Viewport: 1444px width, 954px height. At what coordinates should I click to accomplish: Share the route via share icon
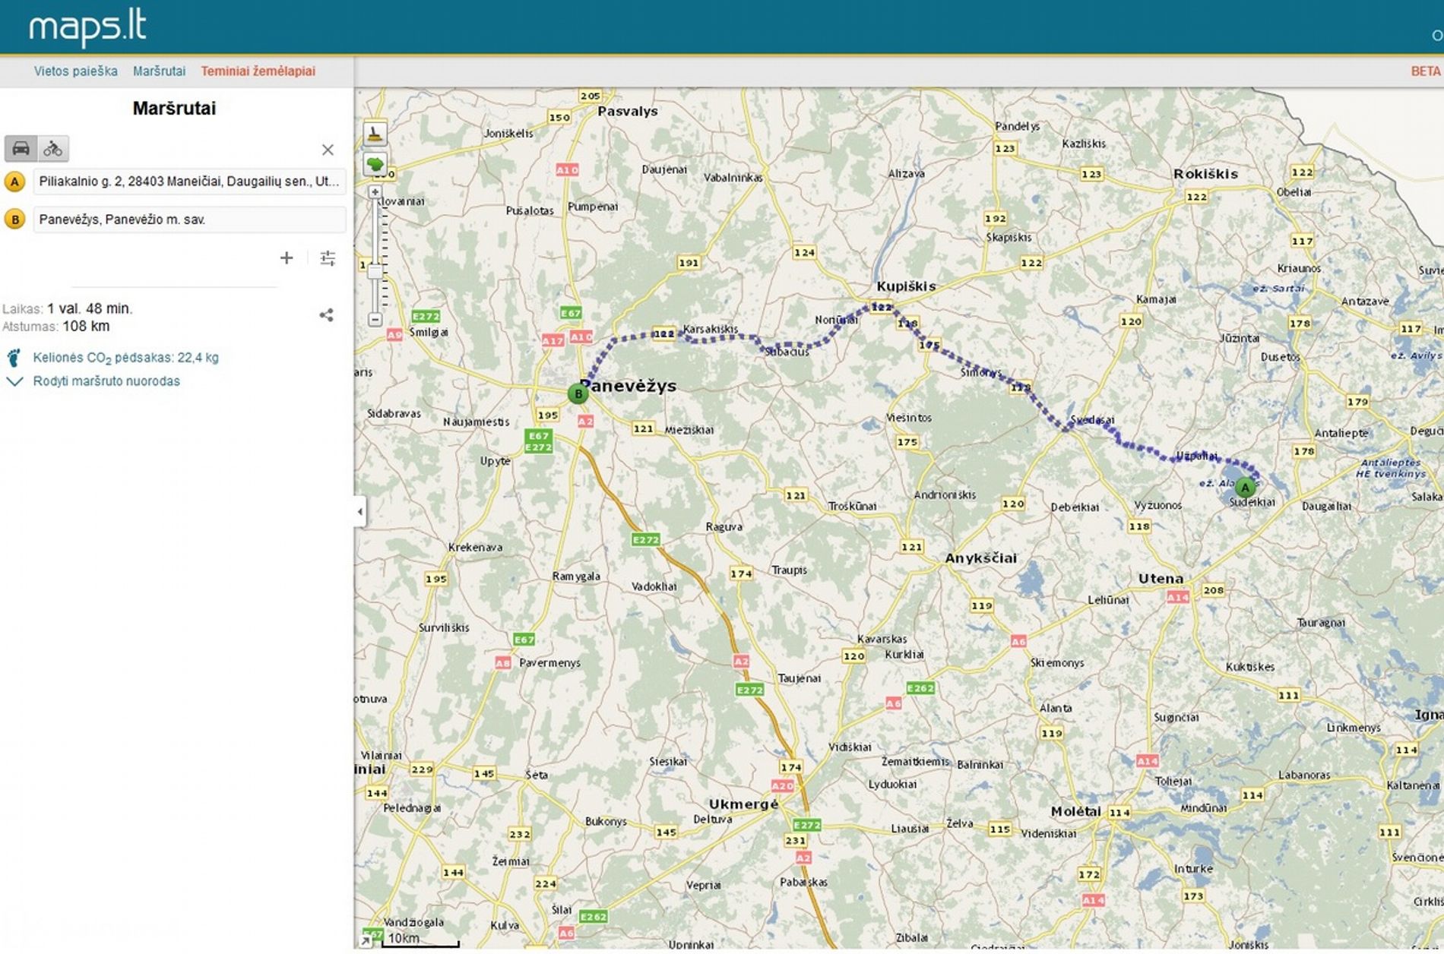tap(327, 314)
